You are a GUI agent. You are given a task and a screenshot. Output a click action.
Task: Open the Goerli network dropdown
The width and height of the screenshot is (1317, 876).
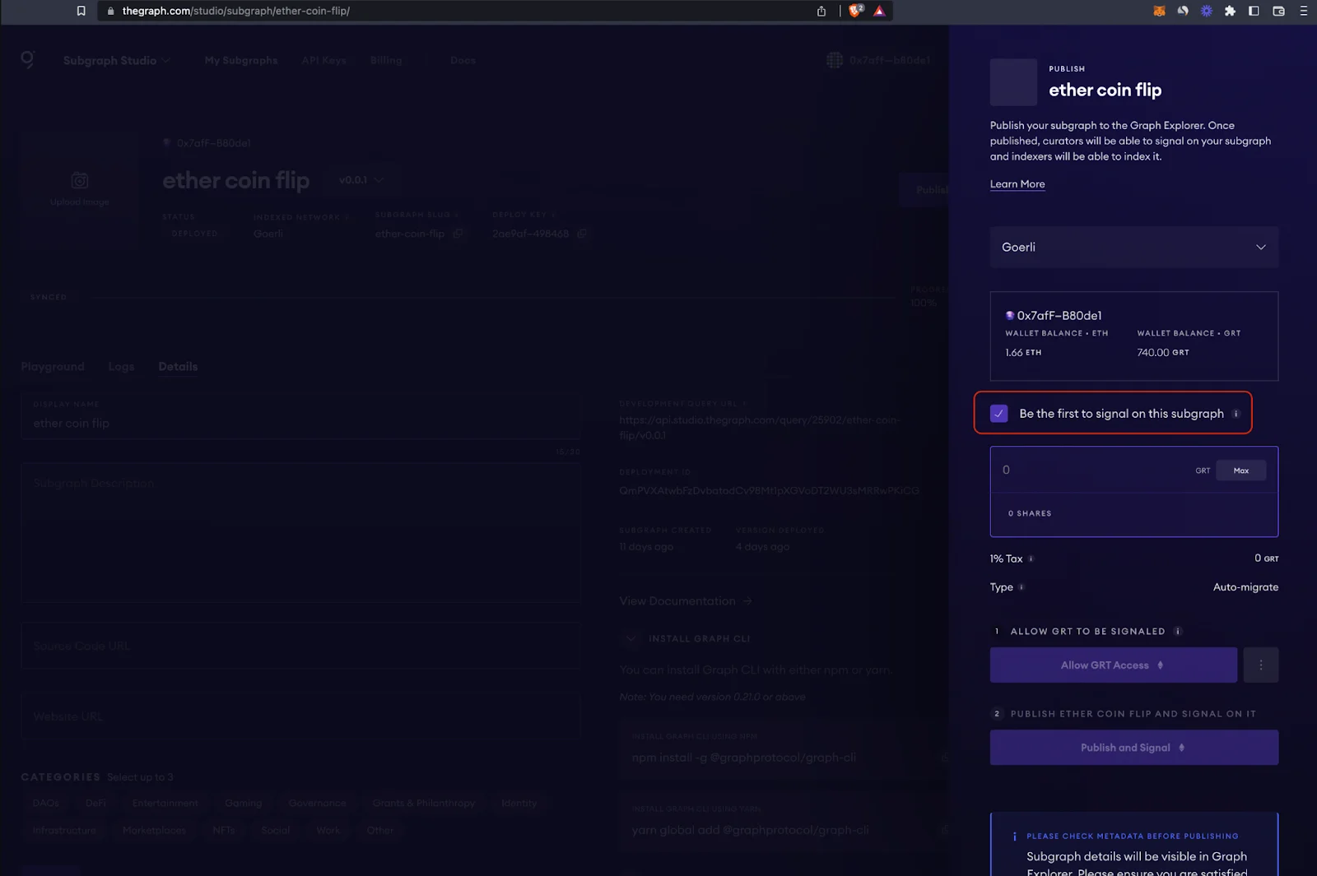point(1133,247)
